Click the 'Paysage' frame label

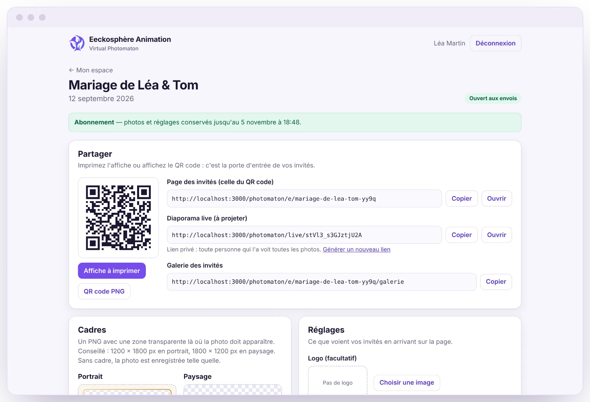pyautogui.click(x=197, y=377)
